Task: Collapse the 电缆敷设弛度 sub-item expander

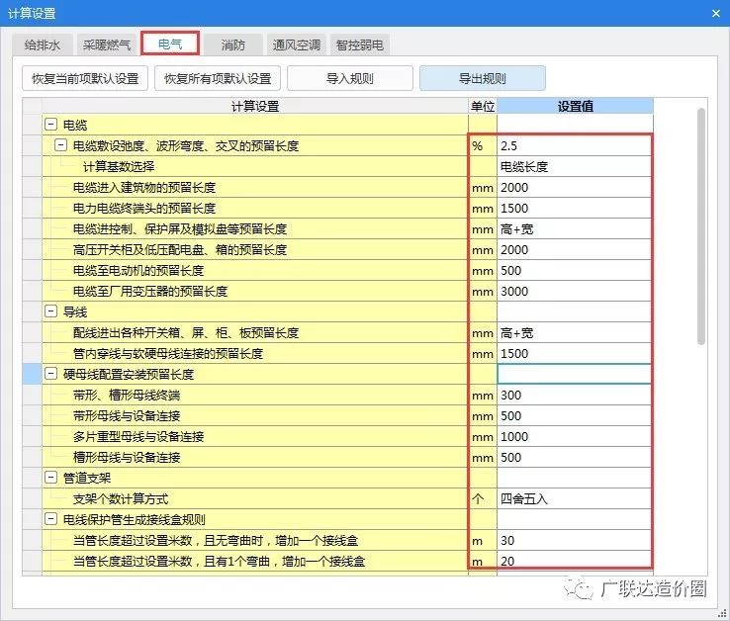Action: [x=60, y=146]
